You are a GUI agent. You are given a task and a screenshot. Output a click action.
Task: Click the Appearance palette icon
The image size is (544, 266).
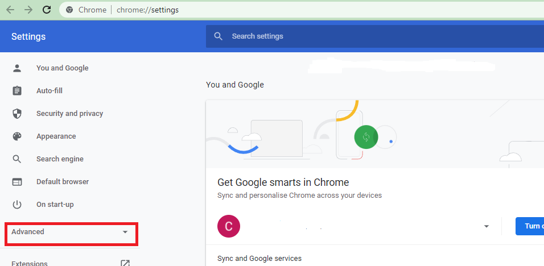click(17, 136)
